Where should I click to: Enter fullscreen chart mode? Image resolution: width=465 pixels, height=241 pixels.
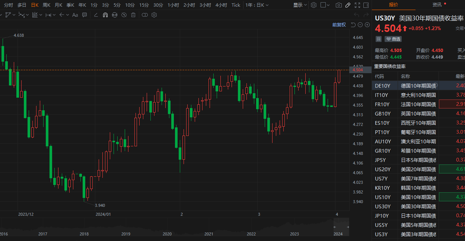(357, 5)
